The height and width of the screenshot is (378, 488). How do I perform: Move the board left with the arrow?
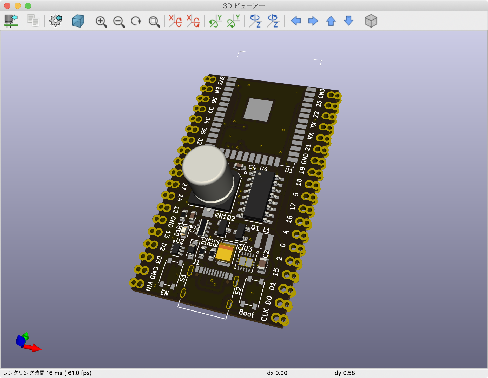(x=296, y=21)
